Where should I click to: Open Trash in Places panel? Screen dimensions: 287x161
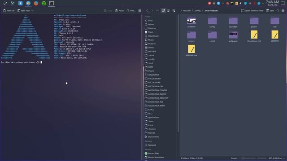point(161,32)
